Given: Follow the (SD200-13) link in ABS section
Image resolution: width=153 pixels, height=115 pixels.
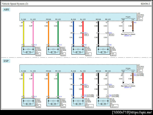Looking at the screenshot, I should 128,36.
